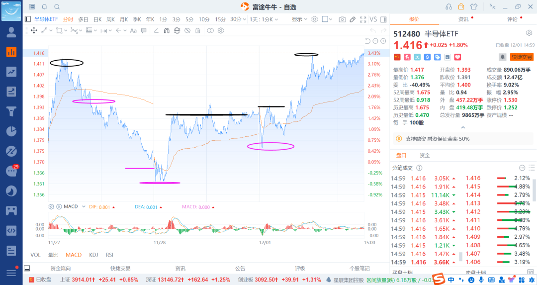Open the 30分 timeframe dropdown
The image size is (537, 285).
click(238, 19)
